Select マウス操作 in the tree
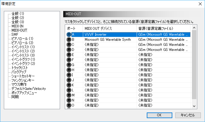 click(x=19, y=85)
